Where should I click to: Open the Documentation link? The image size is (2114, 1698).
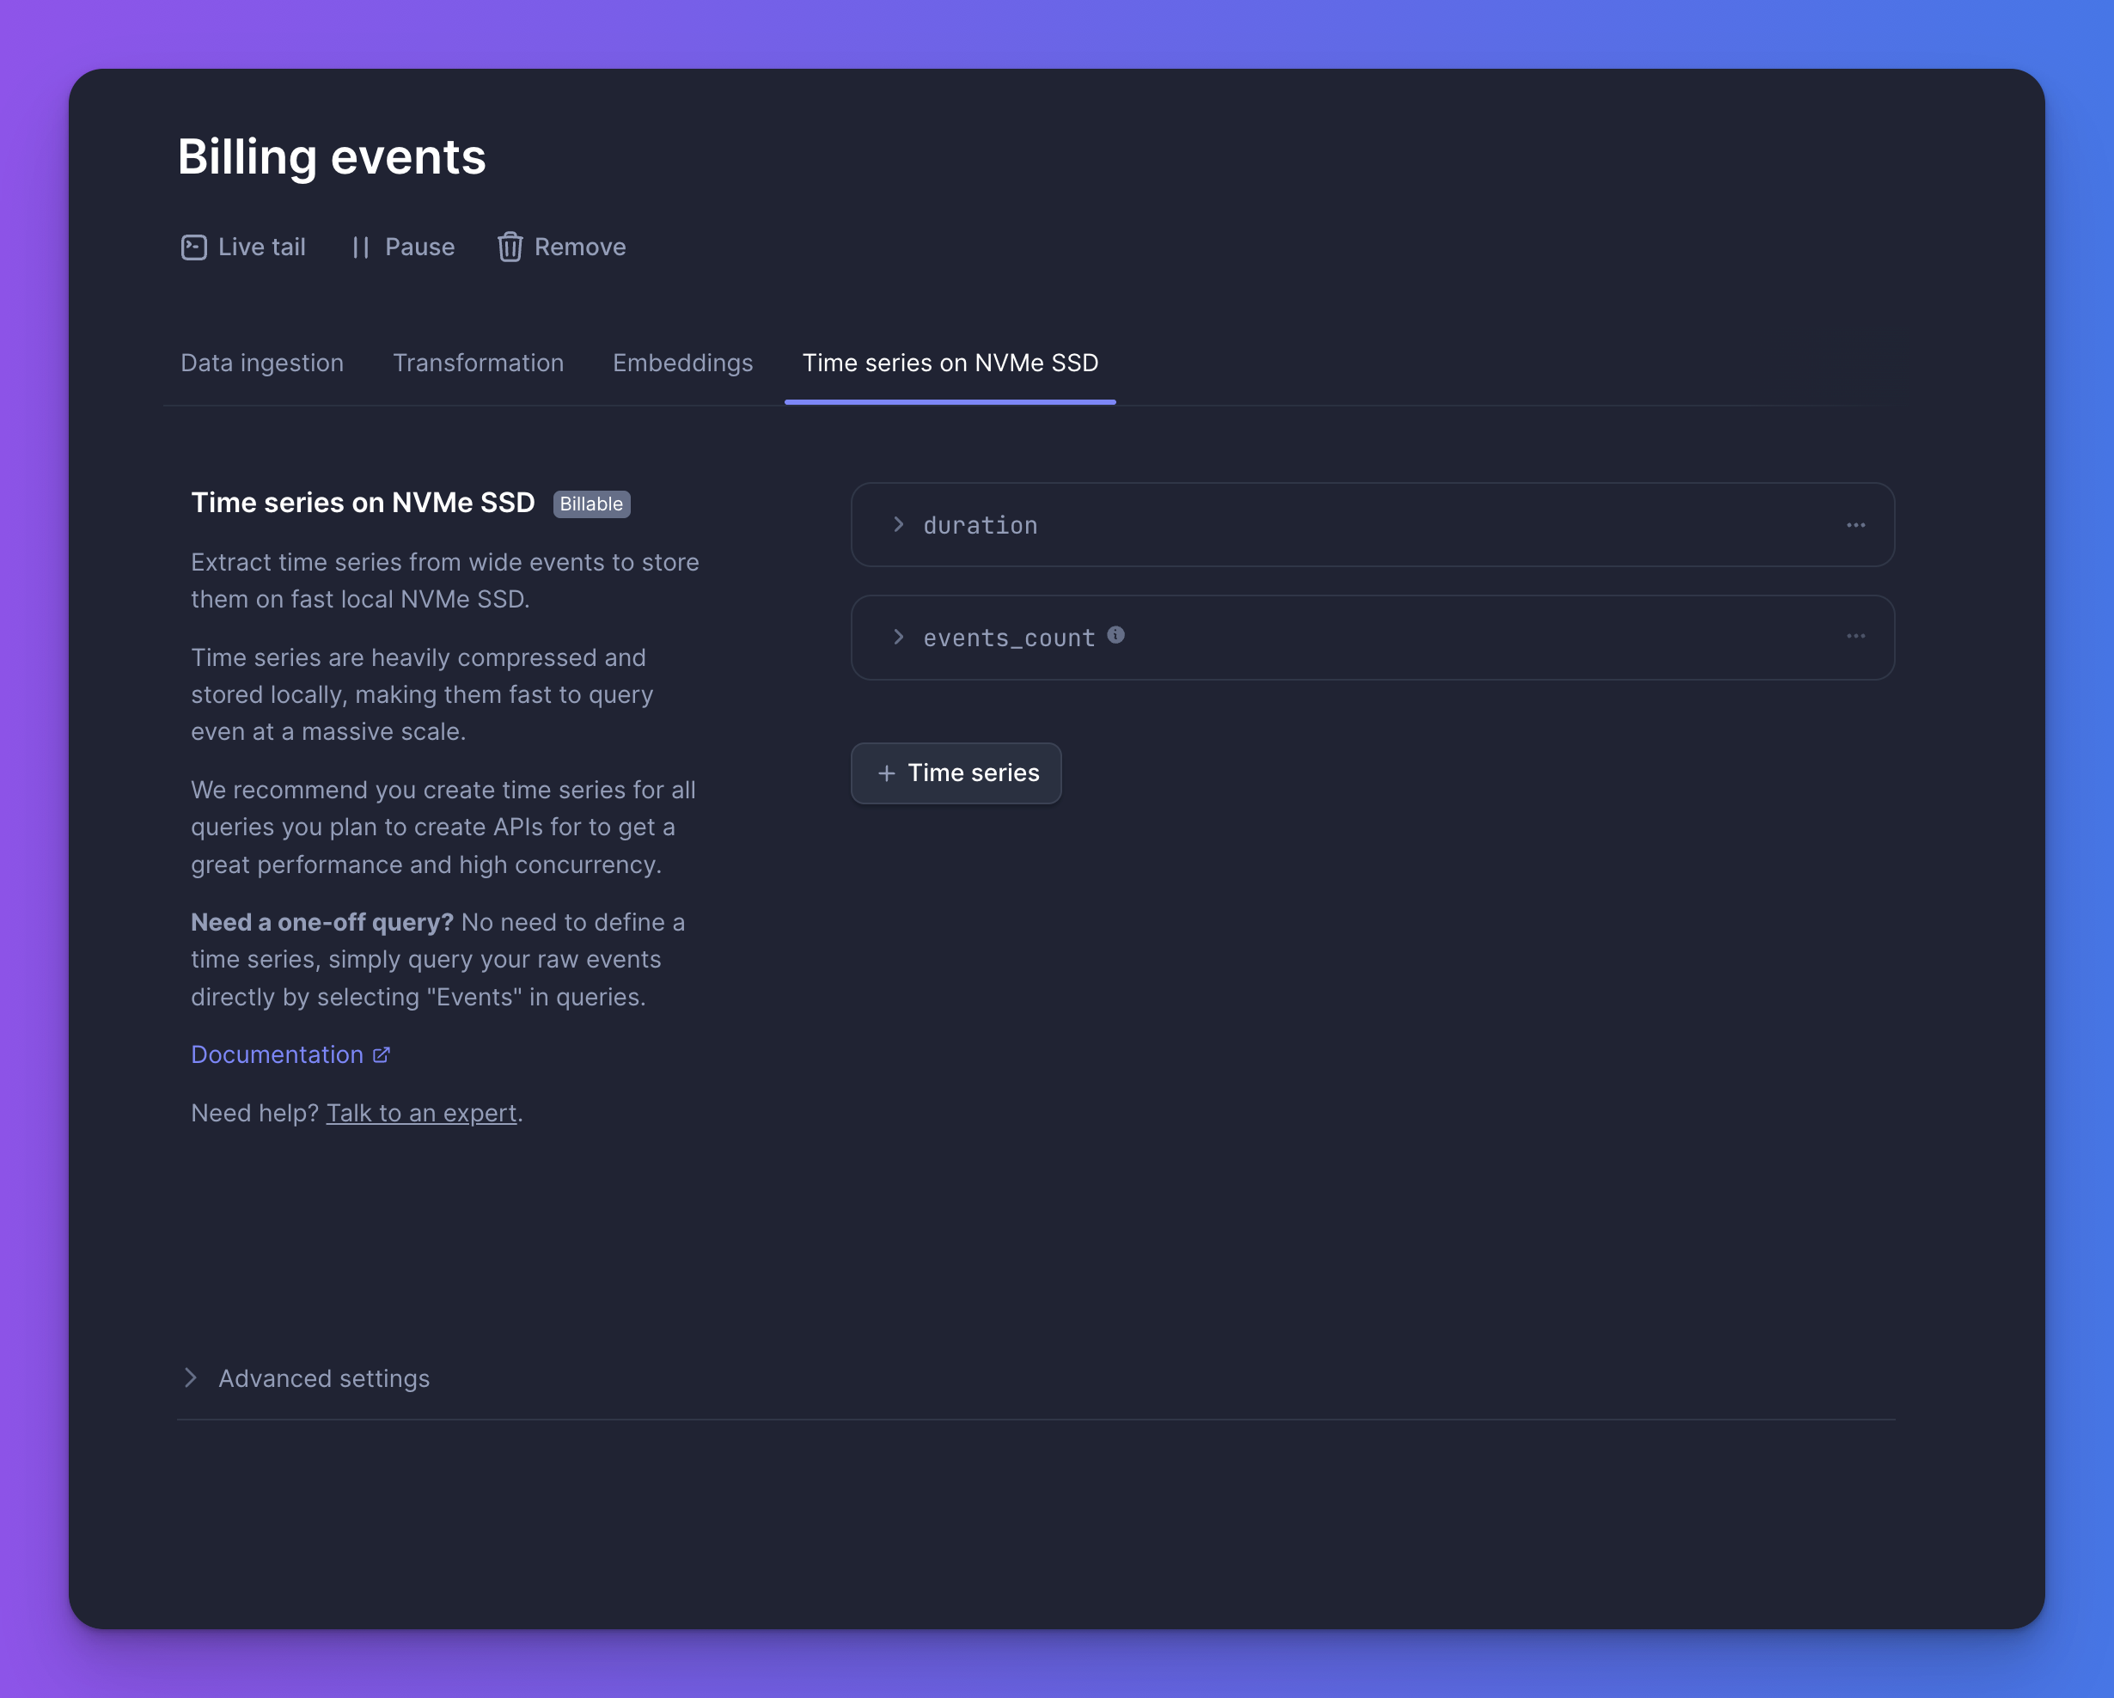coord(278,1055)
